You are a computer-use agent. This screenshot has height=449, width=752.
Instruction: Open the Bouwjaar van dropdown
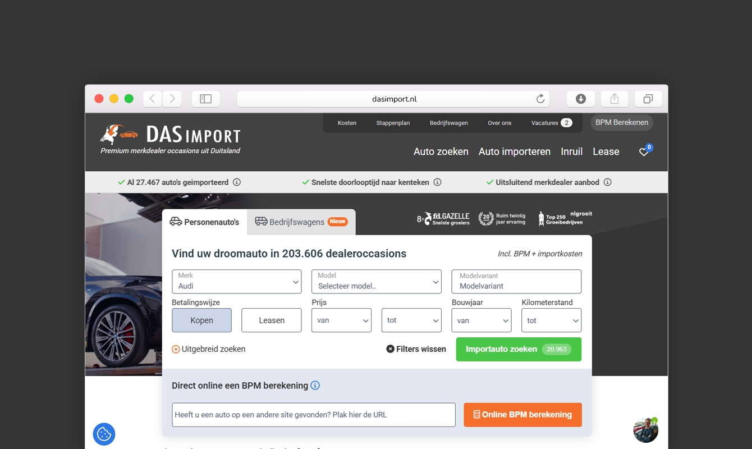pos(481,320)
